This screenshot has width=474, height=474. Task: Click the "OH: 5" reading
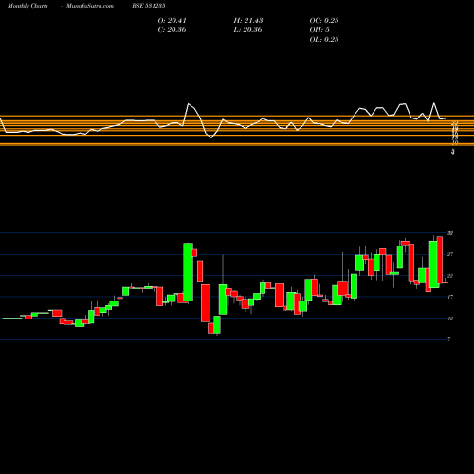coord(319,30)
